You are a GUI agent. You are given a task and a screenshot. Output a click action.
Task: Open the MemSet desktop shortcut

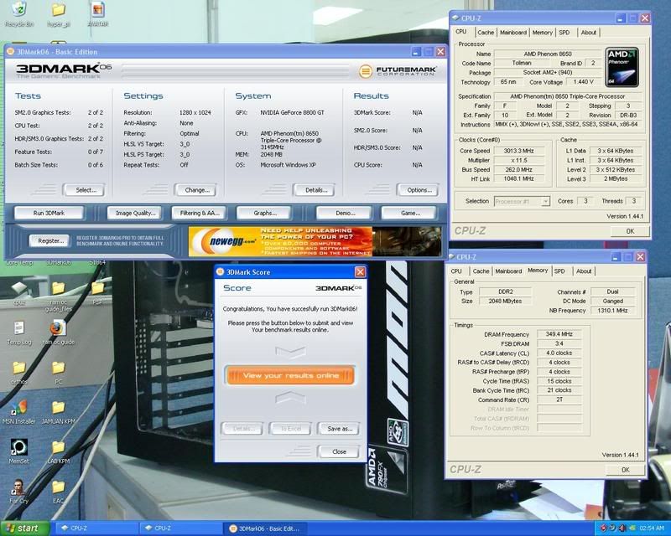click(18, 446)
